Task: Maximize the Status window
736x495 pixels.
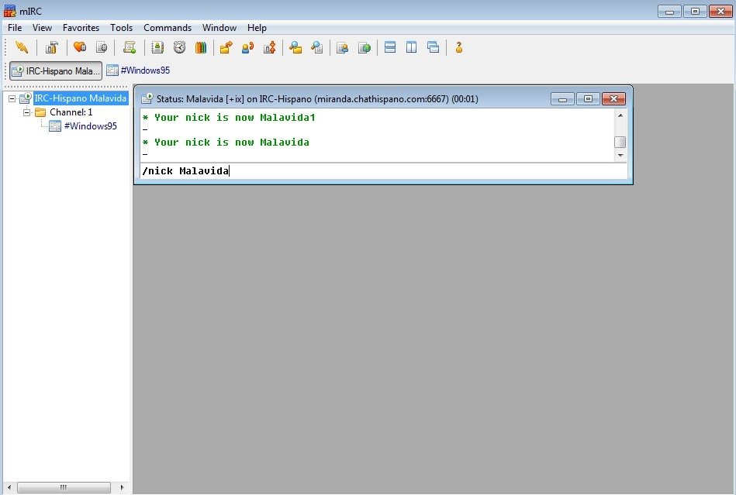Action: pos(588,98)
